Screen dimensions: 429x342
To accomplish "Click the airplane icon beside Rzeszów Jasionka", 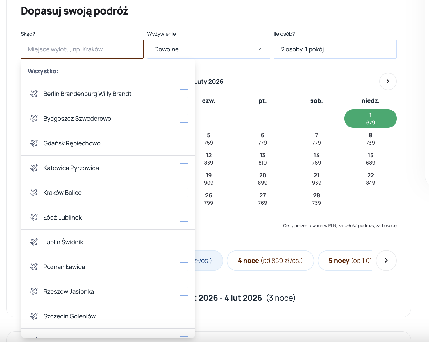I will tap(34, 291).
